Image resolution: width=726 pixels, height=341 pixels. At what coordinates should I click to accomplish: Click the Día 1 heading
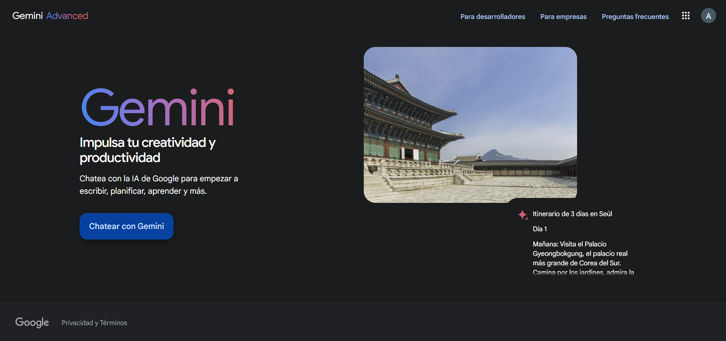[540, 229]
